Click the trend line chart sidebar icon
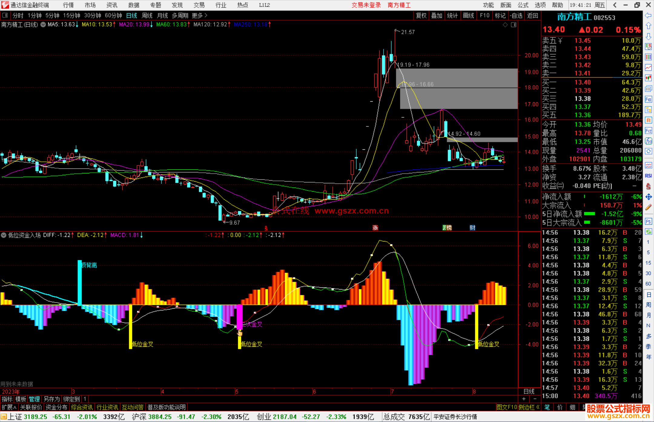Image resolution: width=654 pixels, height=422 pixels. pyautogui.click(x=648, y=67)
